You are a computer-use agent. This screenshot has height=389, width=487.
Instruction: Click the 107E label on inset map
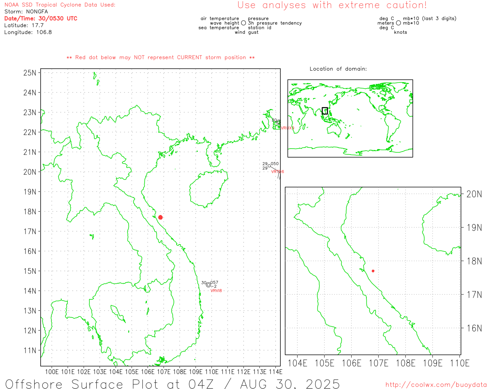pos(379,363)
